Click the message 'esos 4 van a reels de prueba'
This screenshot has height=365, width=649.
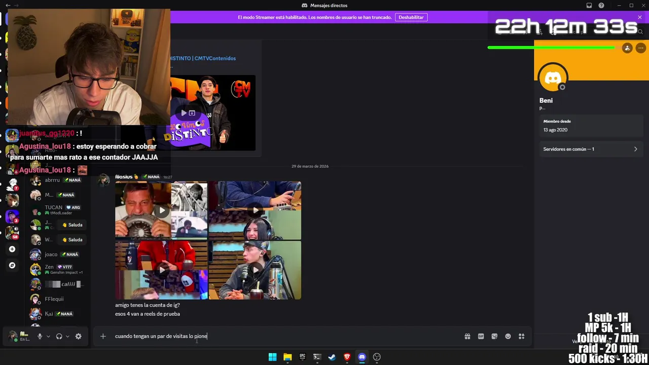(148, 314)
